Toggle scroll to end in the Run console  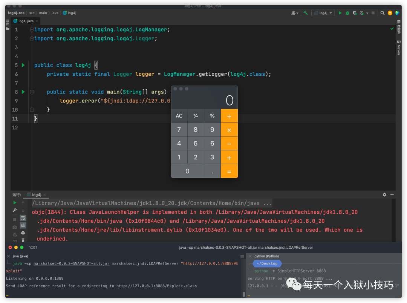[x=23, y=225]
